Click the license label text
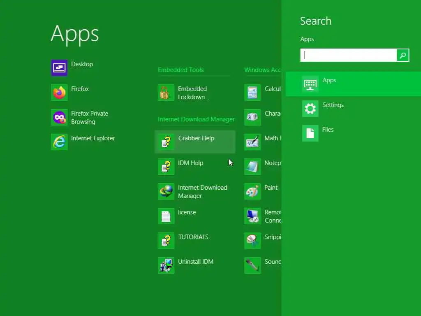 [x=187, y=212]
